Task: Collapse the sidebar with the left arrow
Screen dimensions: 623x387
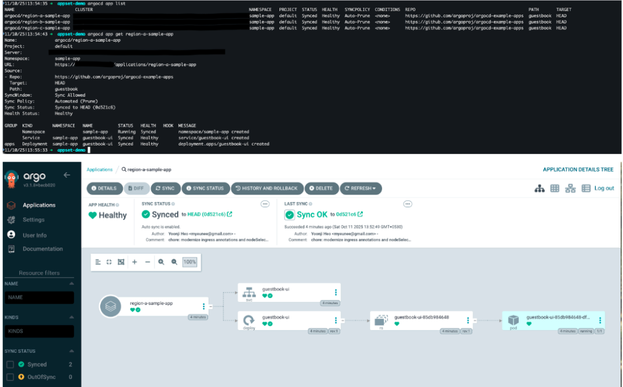Action: (67, 174)
